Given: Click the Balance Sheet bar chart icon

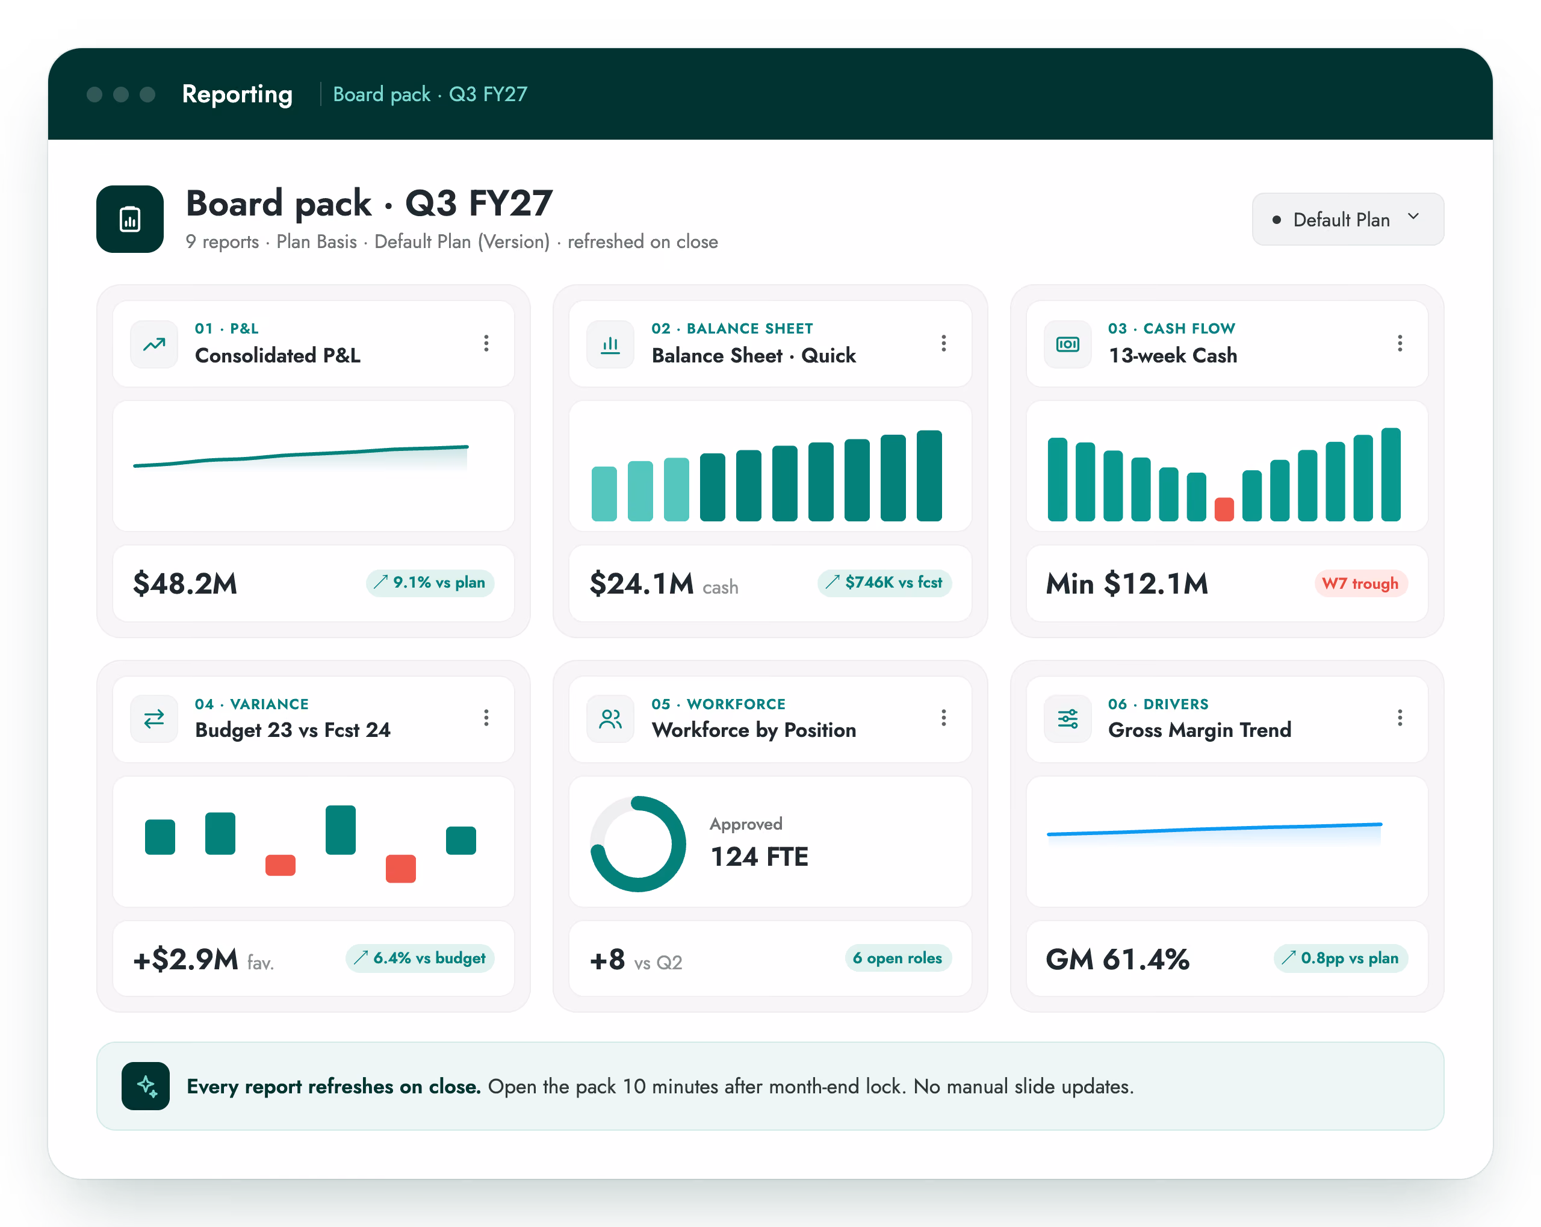Looking at the screenshot, I should tap(610, 344).
